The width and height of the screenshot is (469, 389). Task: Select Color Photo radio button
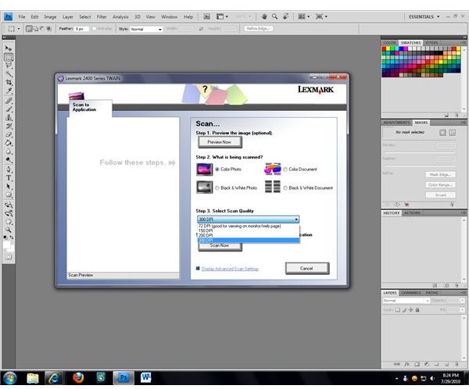pos(217,170)
